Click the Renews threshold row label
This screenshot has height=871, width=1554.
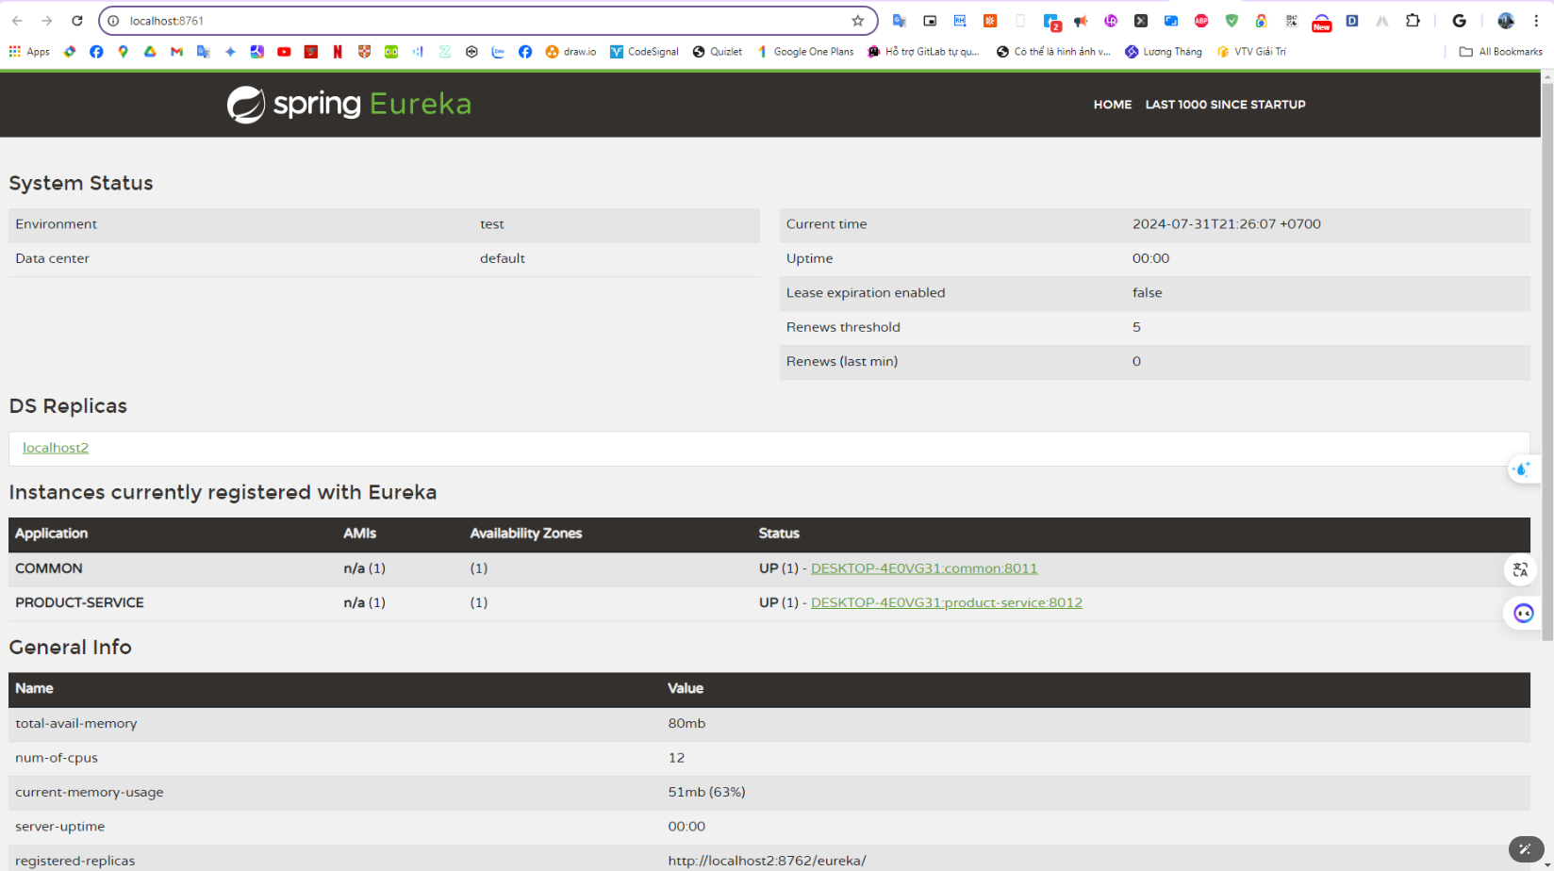point(843,327)
